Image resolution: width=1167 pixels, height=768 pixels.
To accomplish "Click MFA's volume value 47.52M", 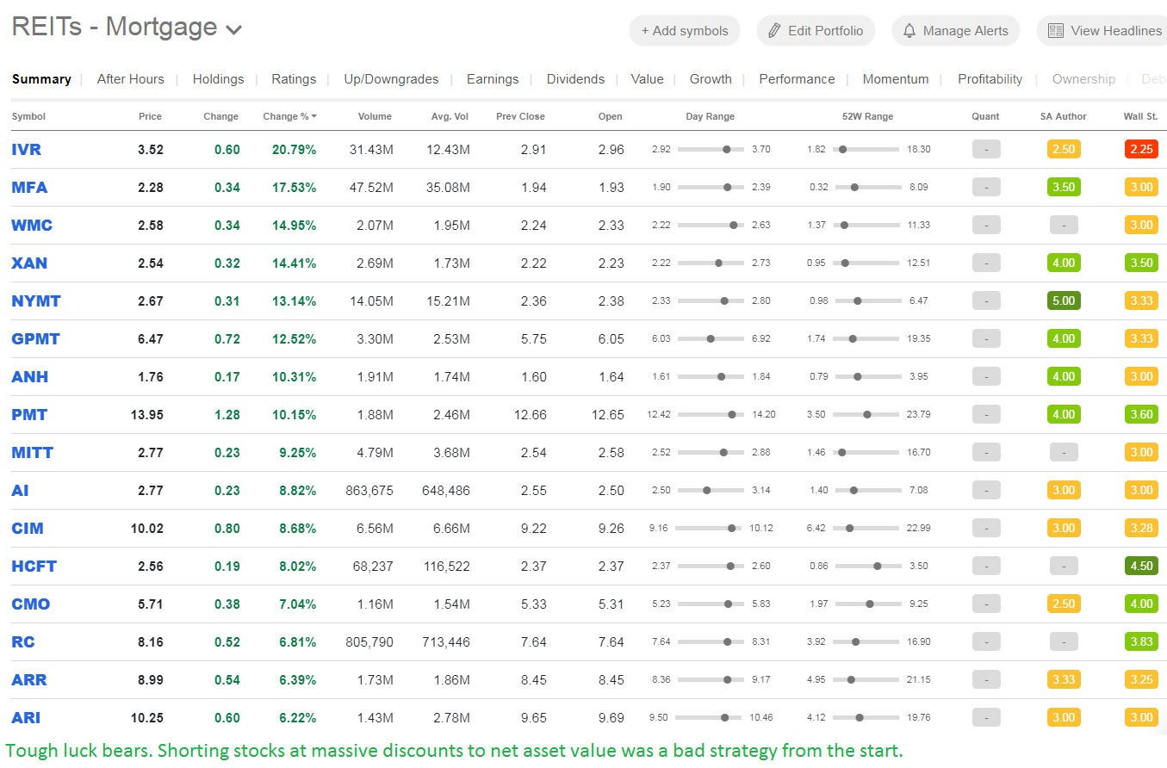I will pos(371,188).
